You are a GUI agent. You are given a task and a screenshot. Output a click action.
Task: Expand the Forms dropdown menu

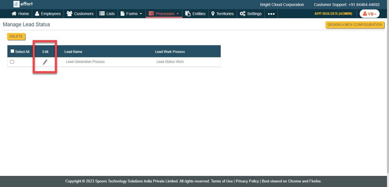131,14
